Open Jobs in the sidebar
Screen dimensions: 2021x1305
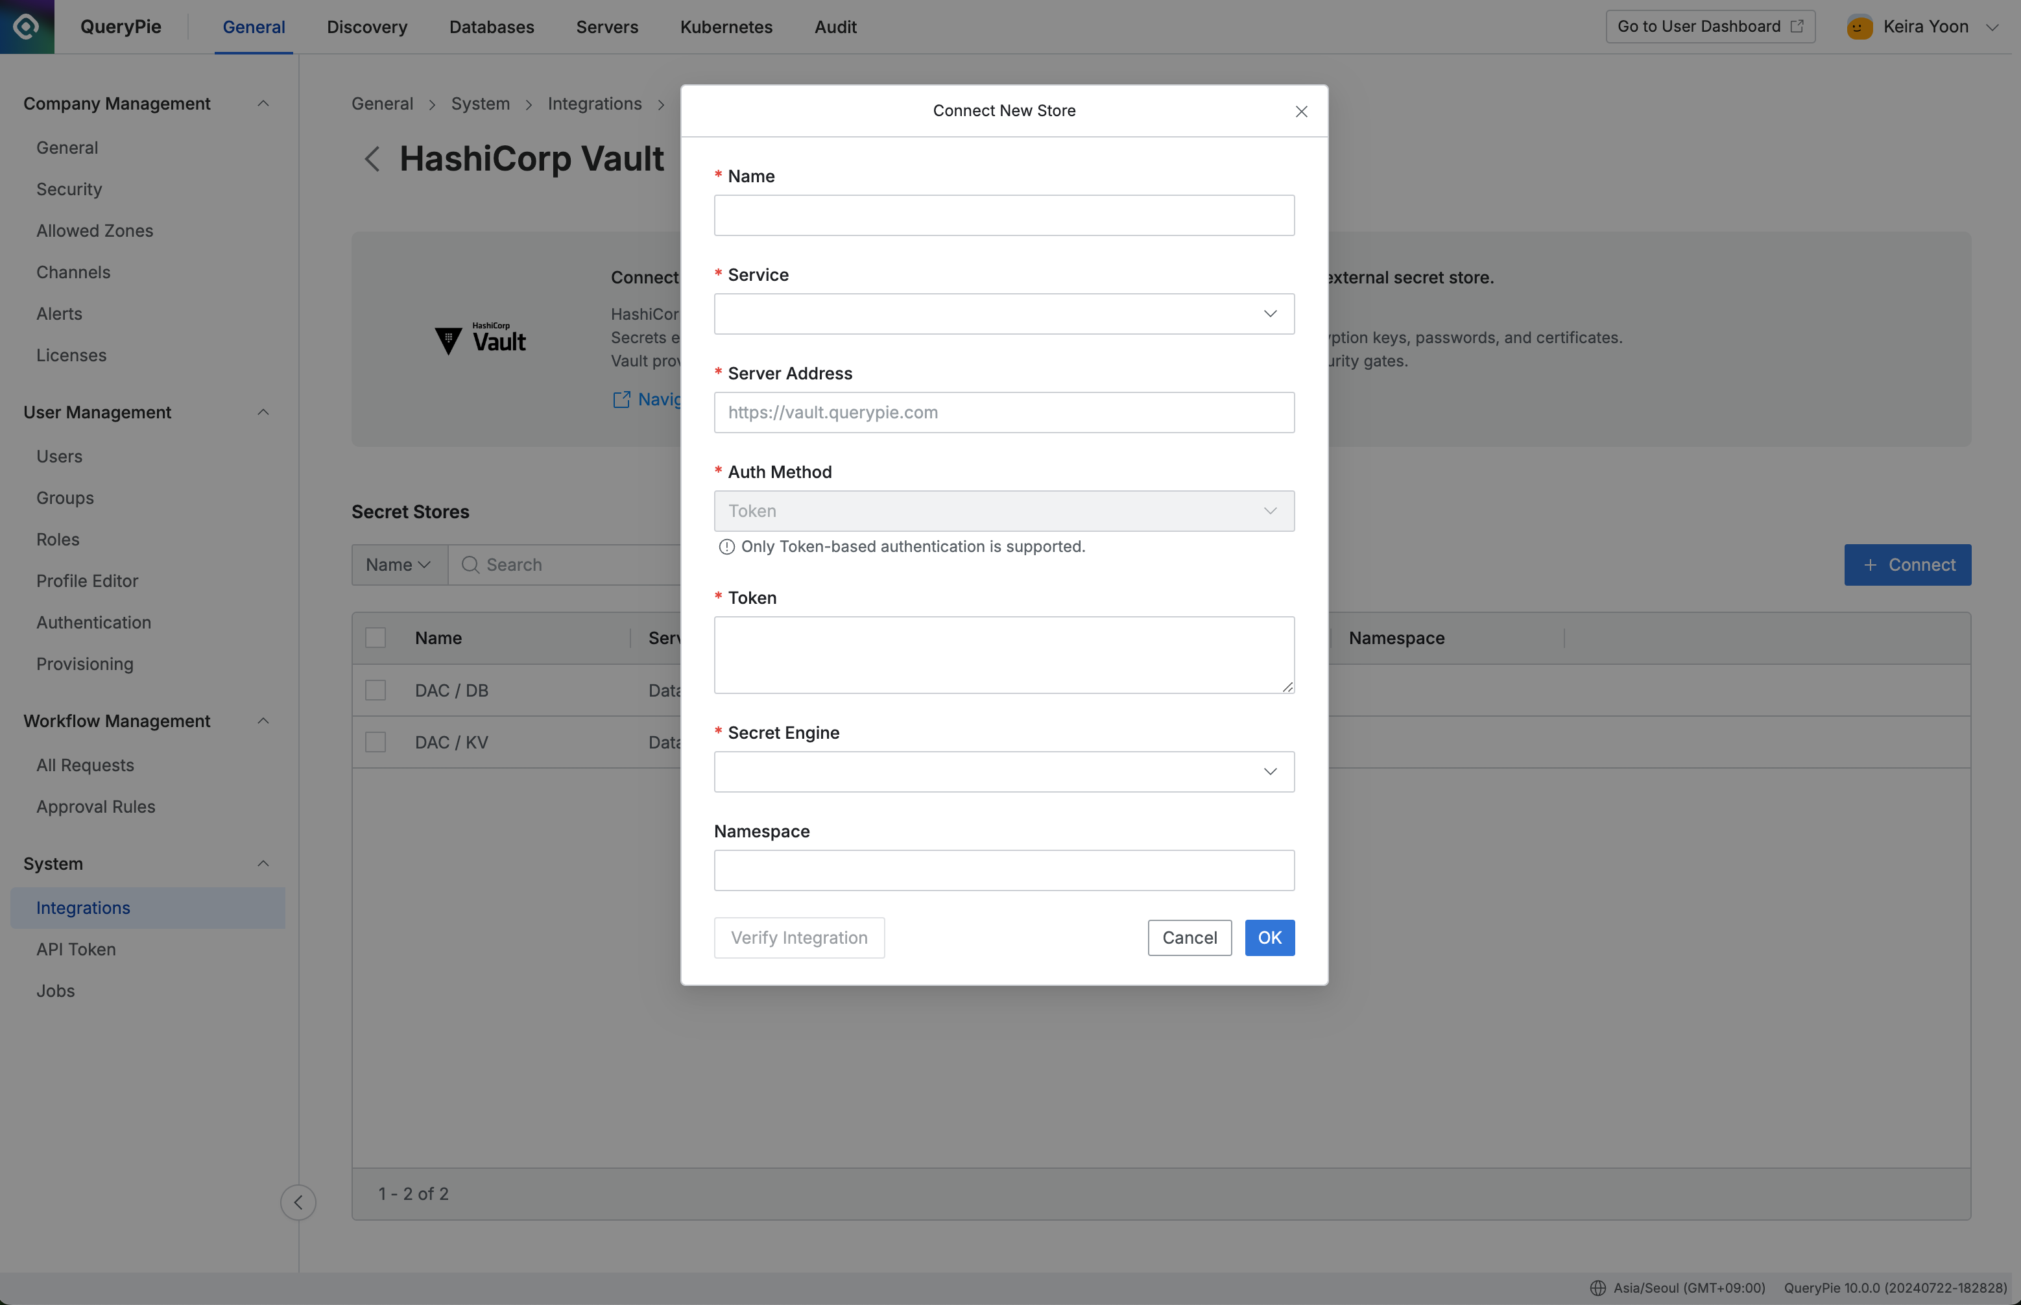55,990
